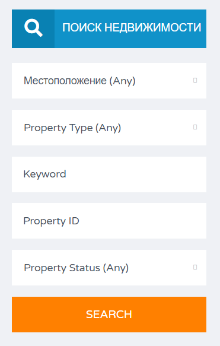Click the 'Property Status (Any)' label text
Screen dimensions: 220x346
(x=76, y=268)
